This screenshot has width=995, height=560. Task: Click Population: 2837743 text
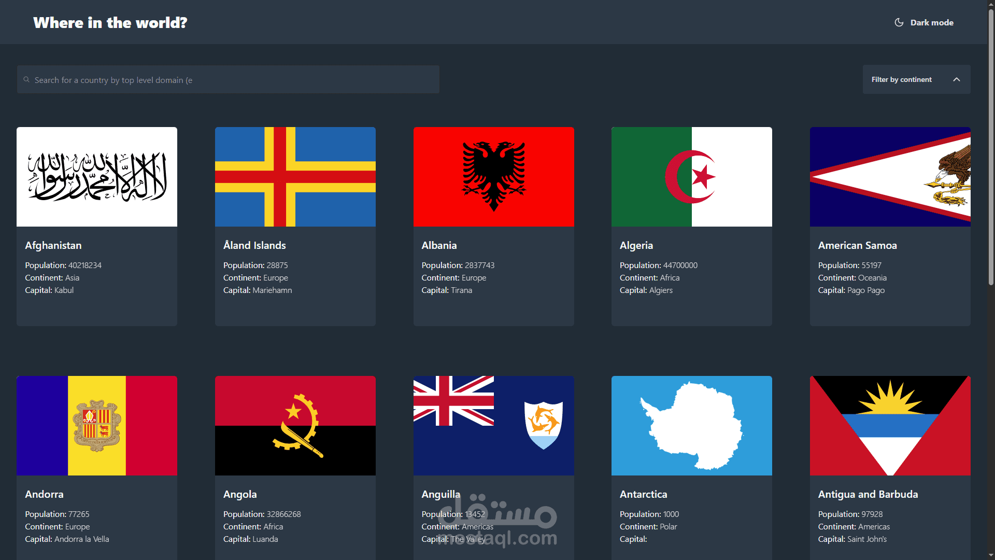458,265
